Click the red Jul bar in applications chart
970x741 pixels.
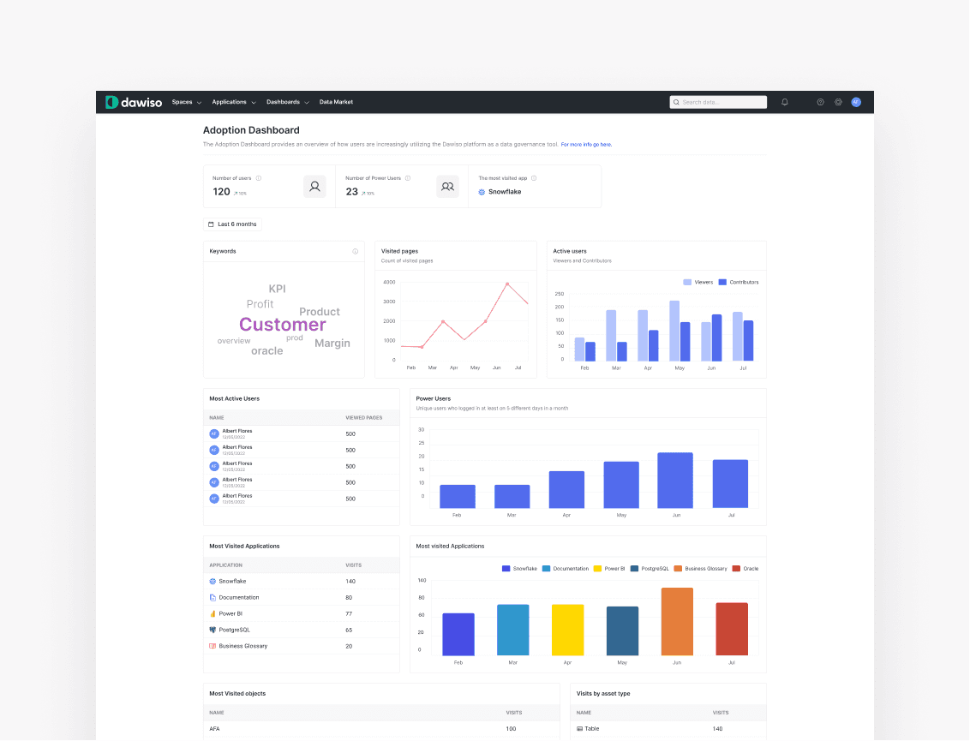732,629
